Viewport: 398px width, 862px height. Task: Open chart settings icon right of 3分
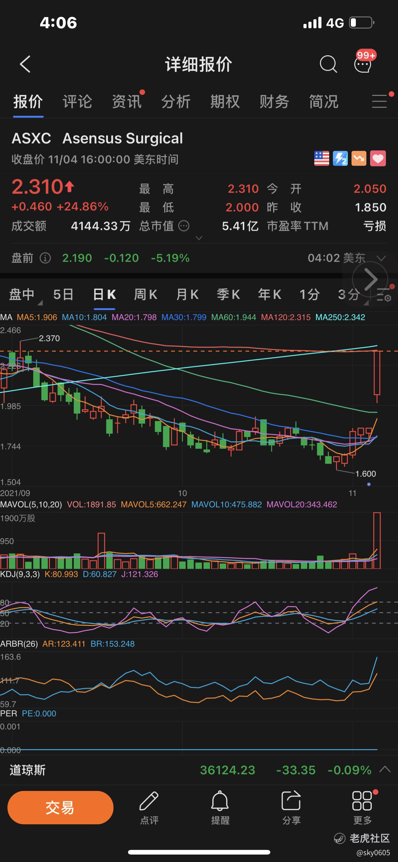[x=384, y=295]
